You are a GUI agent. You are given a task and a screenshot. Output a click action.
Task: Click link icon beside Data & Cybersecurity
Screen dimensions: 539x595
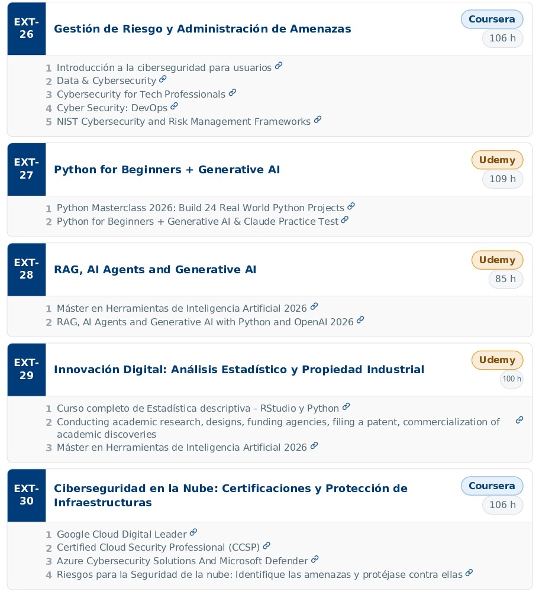coord(163,79)
